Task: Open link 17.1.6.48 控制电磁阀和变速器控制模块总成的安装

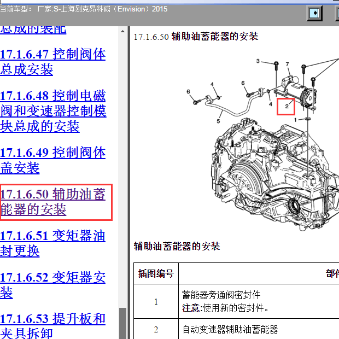Action: pyautogui.click(x=53, y=111)
